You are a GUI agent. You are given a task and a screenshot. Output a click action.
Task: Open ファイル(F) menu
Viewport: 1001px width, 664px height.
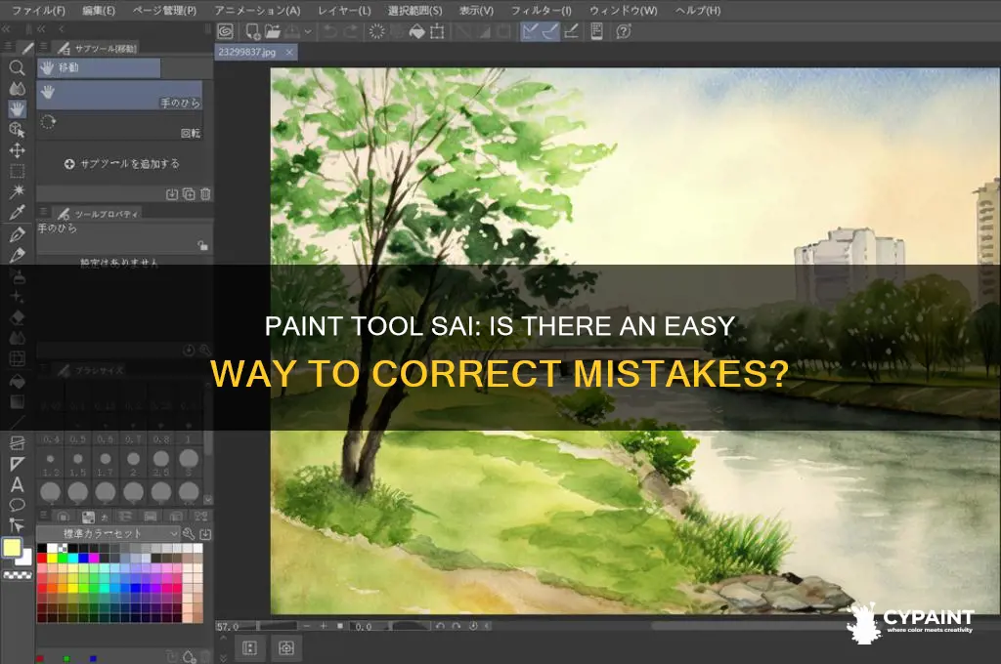(38, 10)
